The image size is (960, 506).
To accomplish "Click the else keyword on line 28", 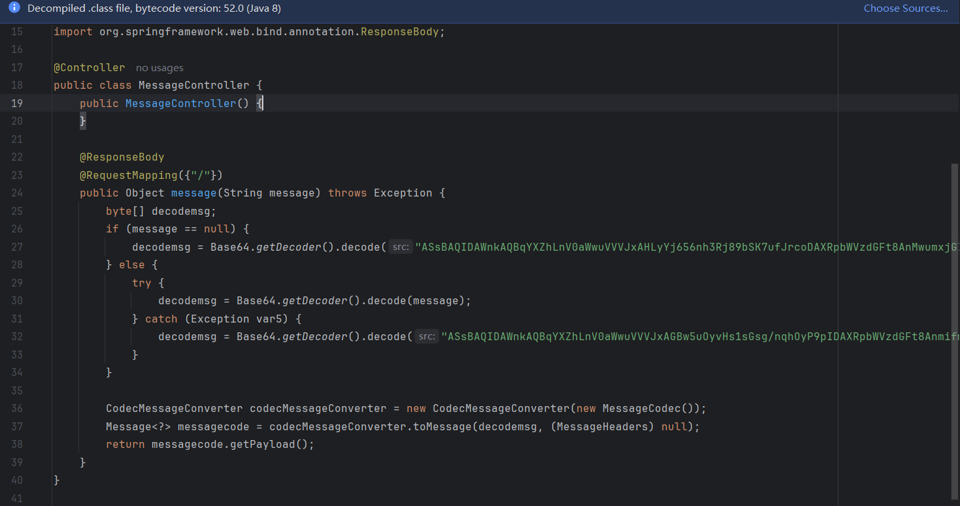I will click(131, 264).
